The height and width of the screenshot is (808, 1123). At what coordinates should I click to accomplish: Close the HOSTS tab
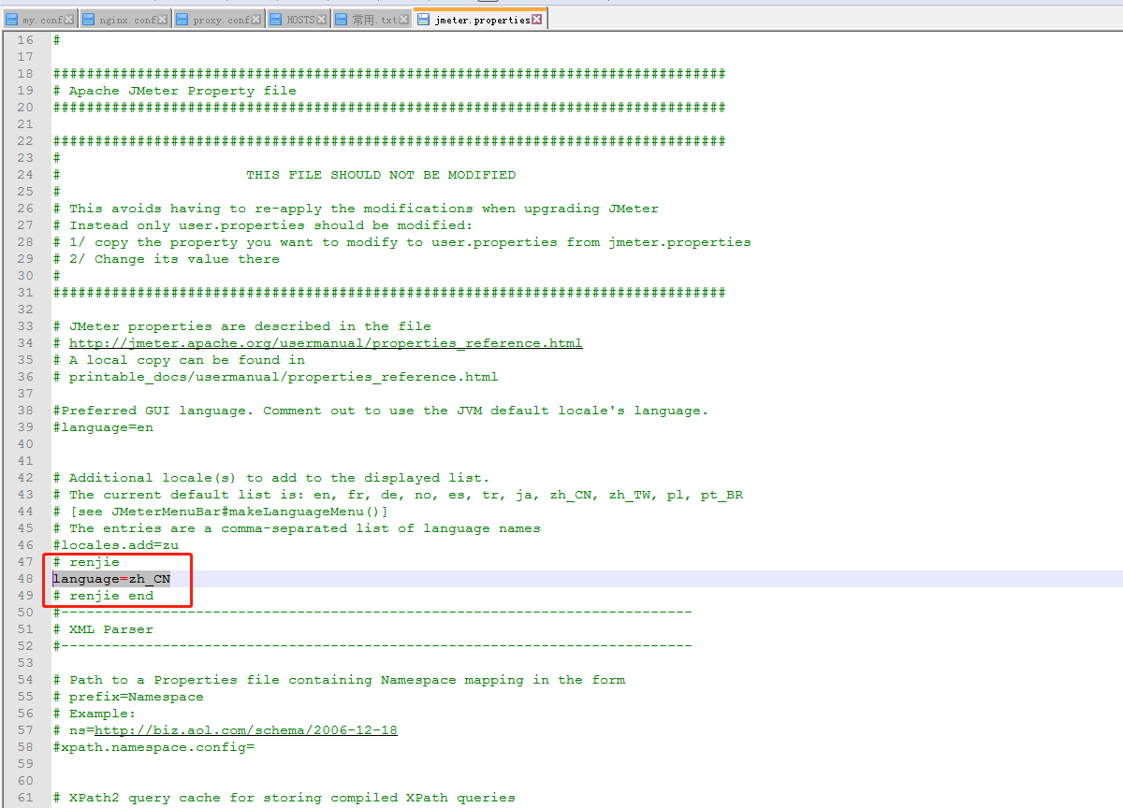(x=322, y=20)
